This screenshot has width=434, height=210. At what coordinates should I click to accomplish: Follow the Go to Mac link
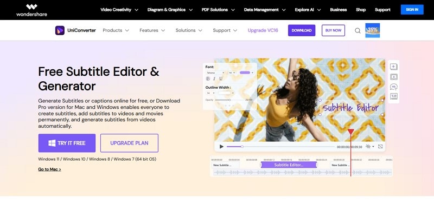(49, 169)
